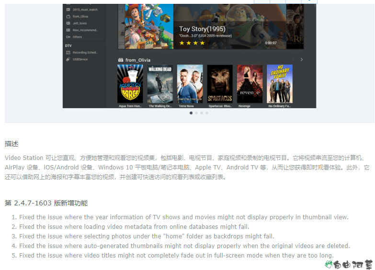The height and width of the screenshot is (270, 375).
Task: Click the 描述 heading
Action: pos(11,144)
